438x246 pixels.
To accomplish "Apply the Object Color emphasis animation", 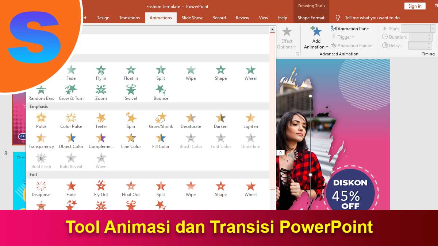I will [71, 141].
